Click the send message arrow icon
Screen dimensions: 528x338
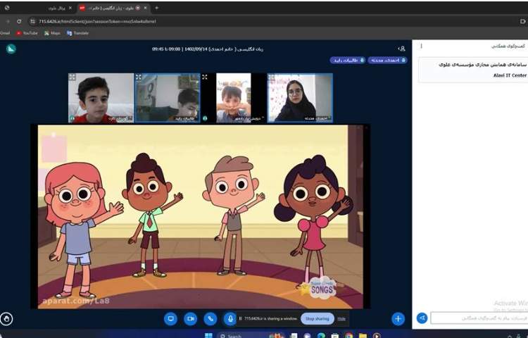tap(422, 318)
